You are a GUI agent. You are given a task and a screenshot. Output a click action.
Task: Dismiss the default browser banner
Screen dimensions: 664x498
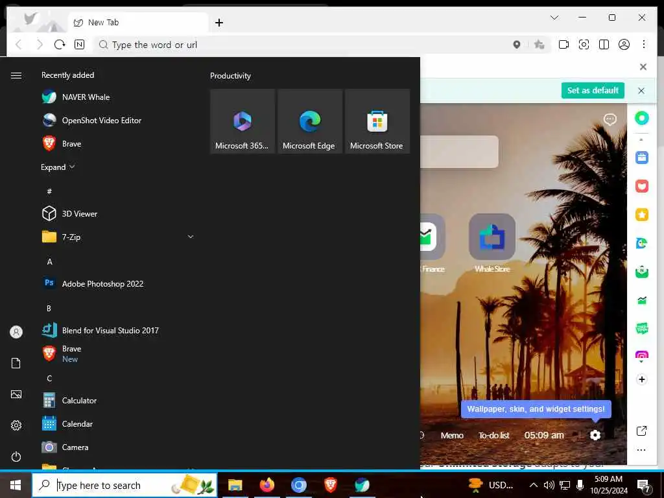coord(641,91)
